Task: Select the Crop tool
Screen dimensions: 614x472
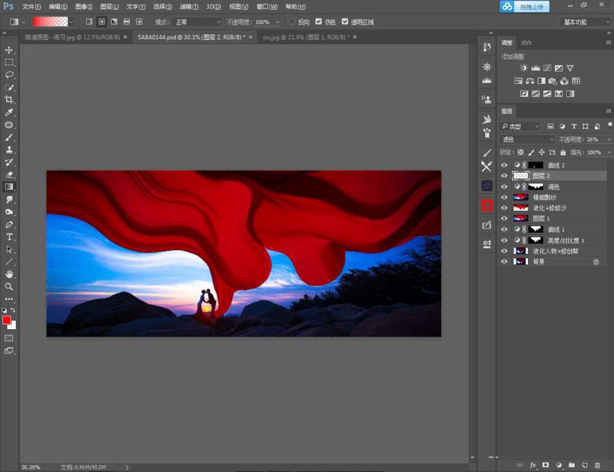Action: pyautogui.click(x=9, y=99)
